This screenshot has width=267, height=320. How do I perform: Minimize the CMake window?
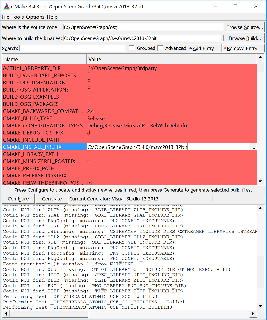click(x=216, y=6)
